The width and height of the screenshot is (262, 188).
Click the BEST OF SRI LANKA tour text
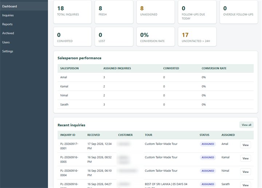click(166, 185)
